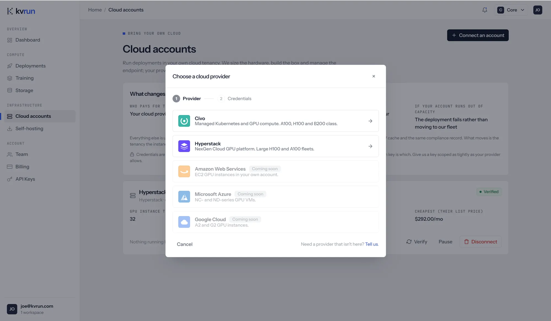Viewport: 551px width, 321px height.
Task: Click the Google Cloud logo icon
Action: [184, 222]
